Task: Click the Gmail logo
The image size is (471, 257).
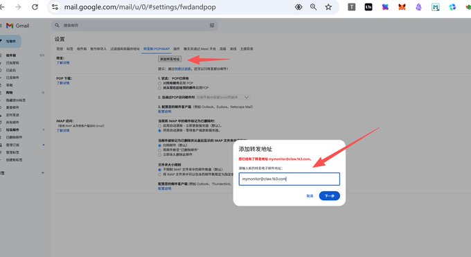Action: (x=18, y=26)
